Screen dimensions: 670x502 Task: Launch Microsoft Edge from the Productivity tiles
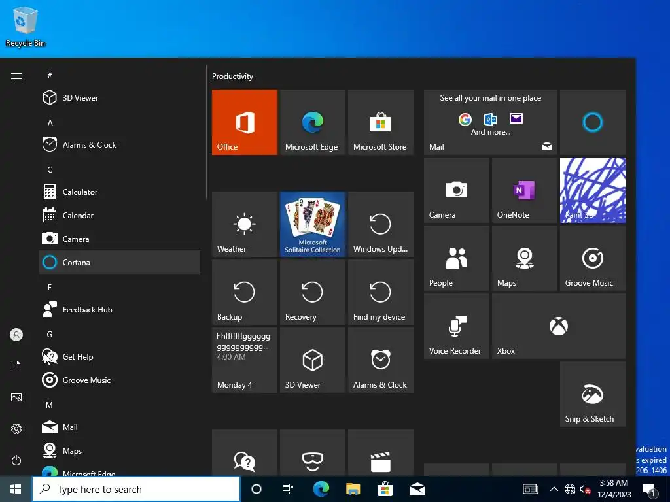click(x=312, y=122)
